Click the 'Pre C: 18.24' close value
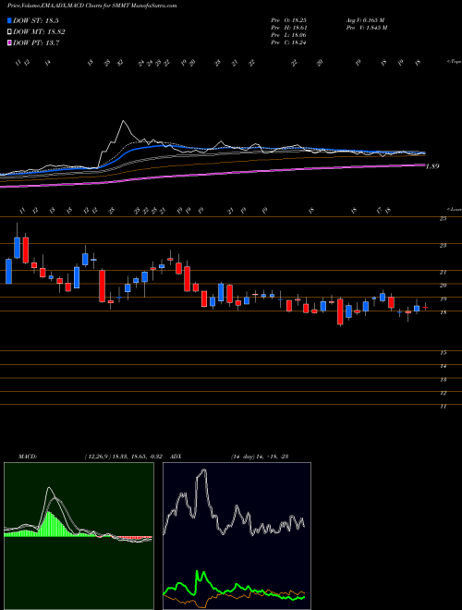This screenshot has height=610, width=462. [288, 43]
